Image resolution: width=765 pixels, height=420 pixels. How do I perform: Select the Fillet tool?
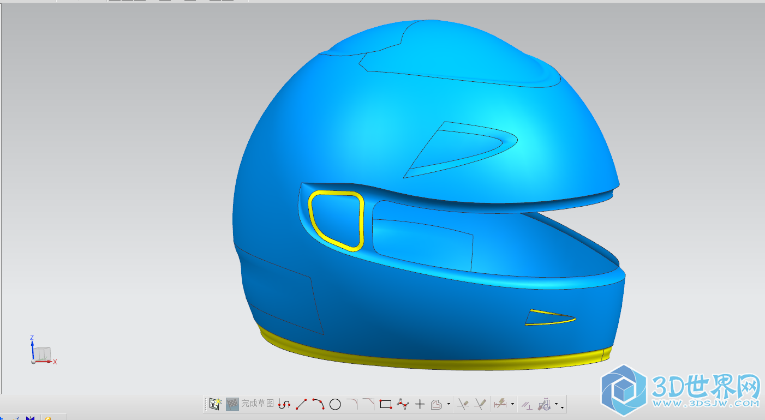point(352,404)
